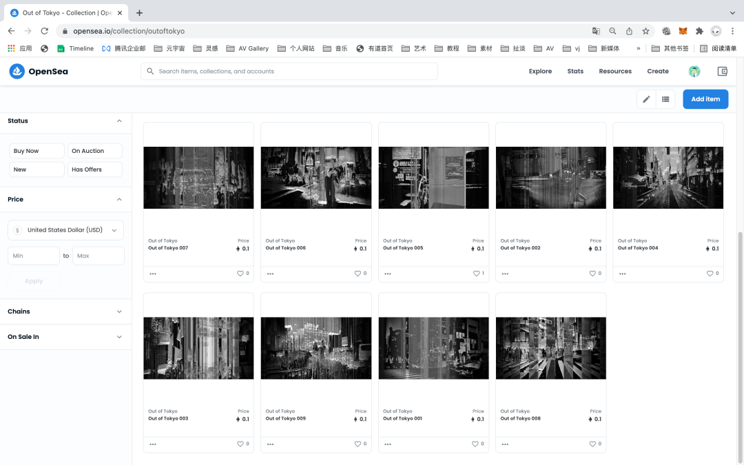Image resolution: width=744 pixels, height=465 pixels.
Task: Open the Explore menu
Action: (x=541, y=71)
